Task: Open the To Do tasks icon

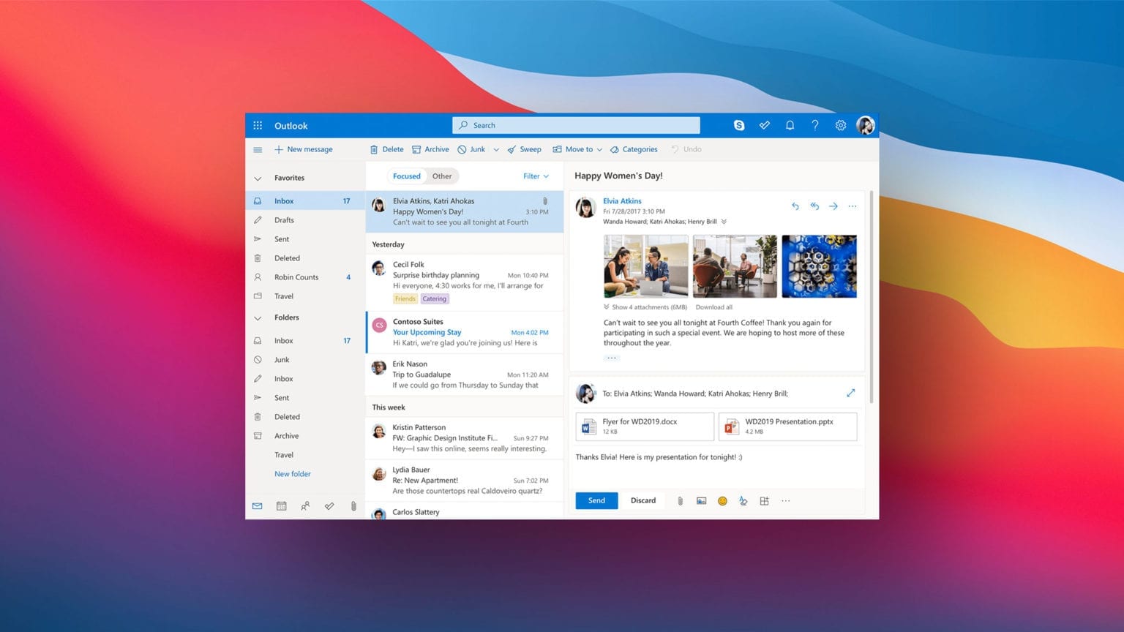Action: [329, 505]
